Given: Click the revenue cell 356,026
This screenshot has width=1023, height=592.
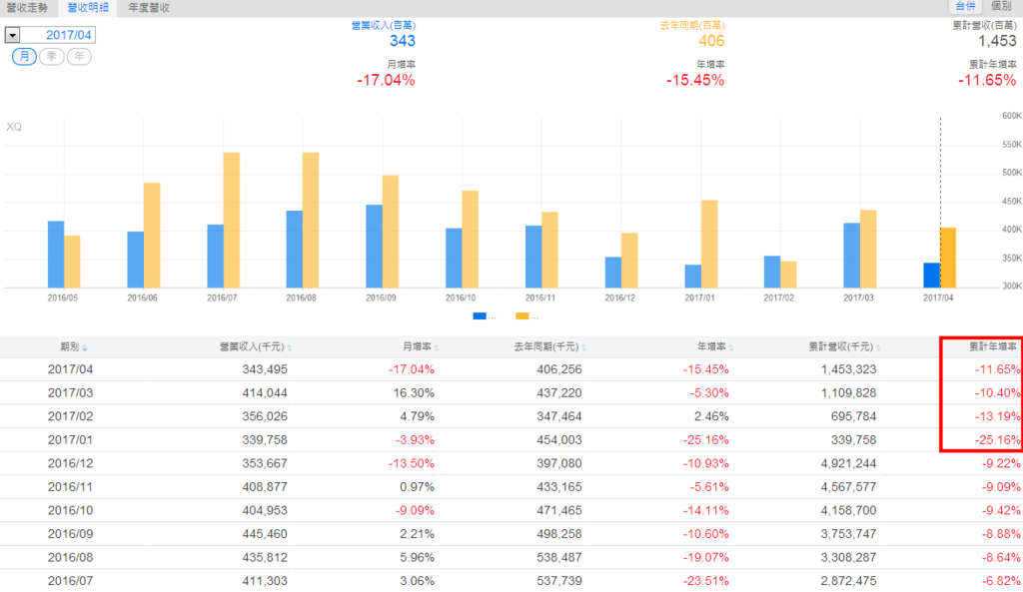Looking at the screenshot, I should click(265, 416).
